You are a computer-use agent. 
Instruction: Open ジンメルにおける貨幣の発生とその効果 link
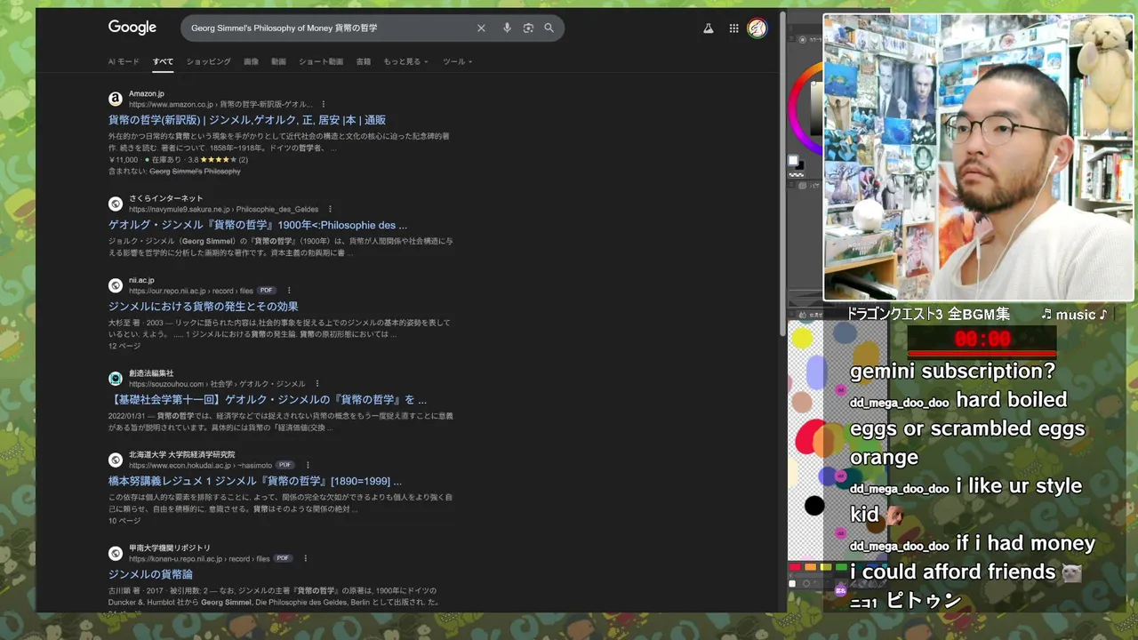(x=204, y=307)
